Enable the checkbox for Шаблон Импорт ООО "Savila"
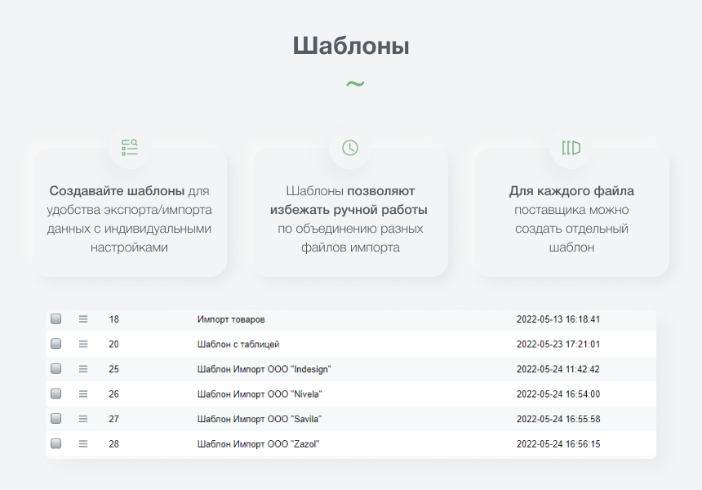The image size is (702, 490). click(x=56, y=419)
